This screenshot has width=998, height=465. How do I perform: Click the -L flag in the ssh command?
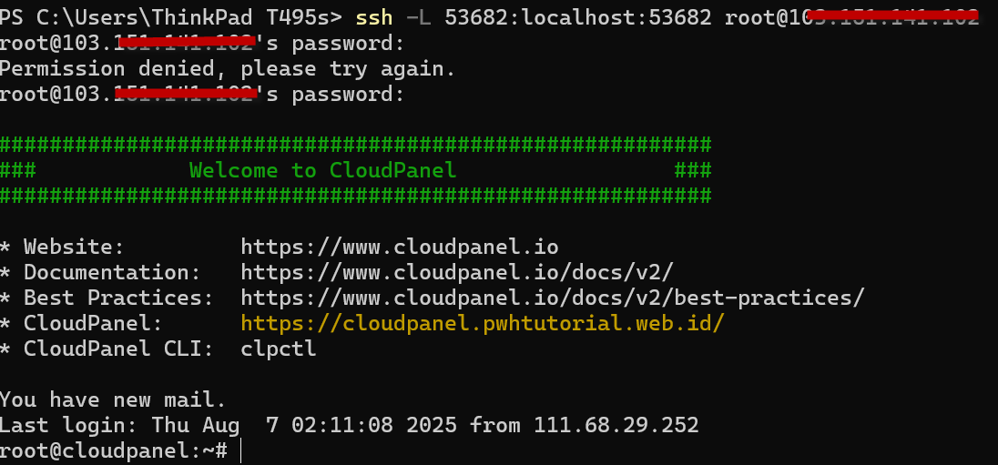click(419, 18)
